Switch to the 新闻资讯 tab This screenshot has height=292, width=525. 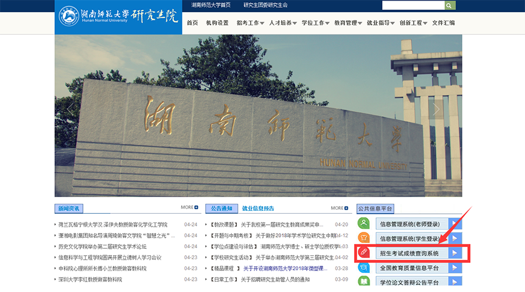[69, 208]
